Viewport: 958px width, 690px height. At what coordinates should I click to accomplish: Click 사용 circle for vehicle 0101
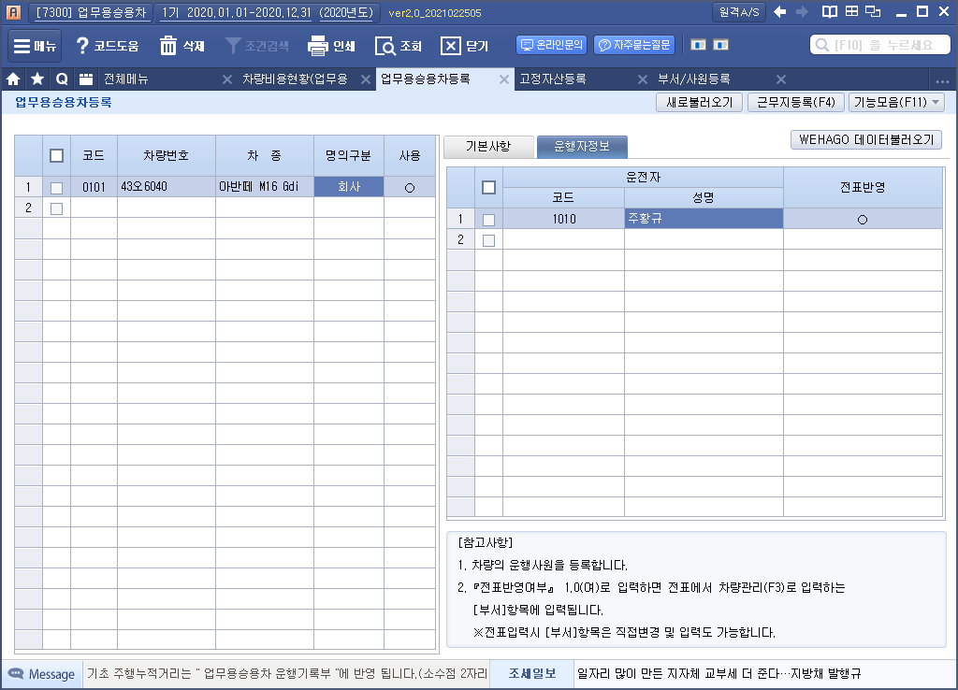(x=410, y=188)
